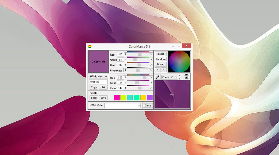Decrease Green value with left arrow
This screenshot has height=155, width=279.
125,60
